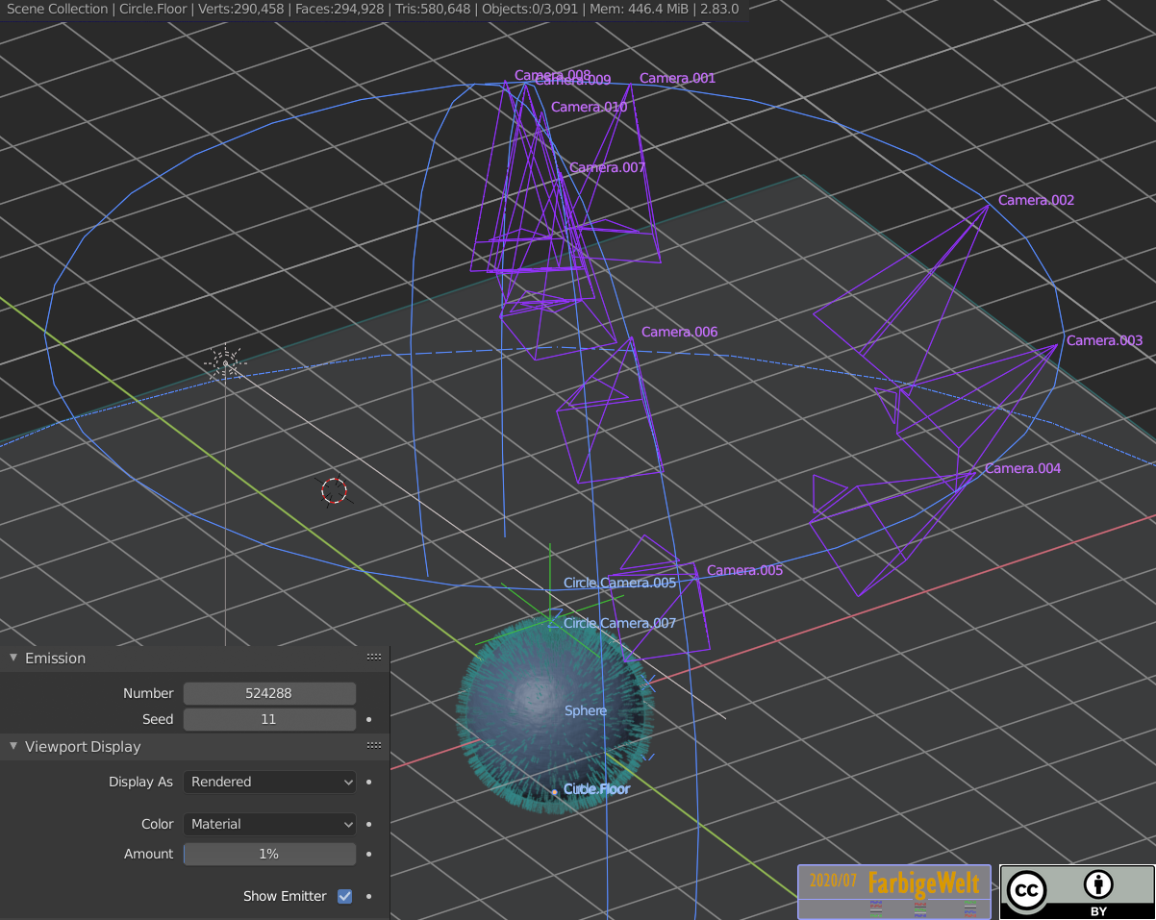Click the Viewport Display panel drag grip
The image size is (1156, 920).
pos(374,746)
